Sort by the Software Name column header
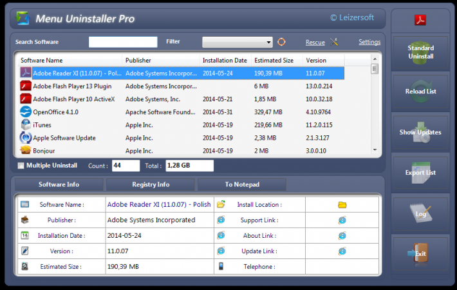457x290 pixels. click(x=70, y=61)
